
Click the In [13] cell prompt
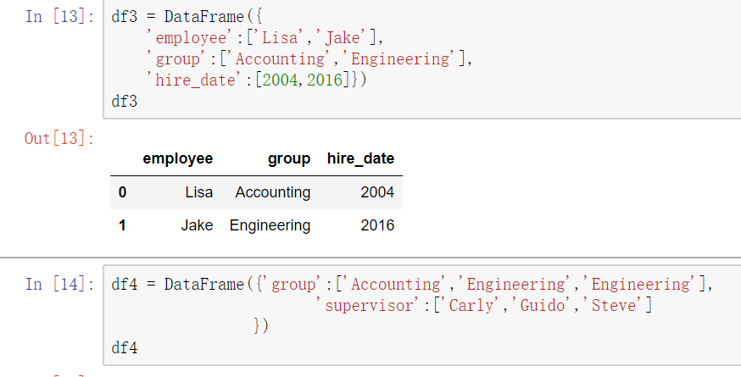pyautogui.click(x=59, y=17)
